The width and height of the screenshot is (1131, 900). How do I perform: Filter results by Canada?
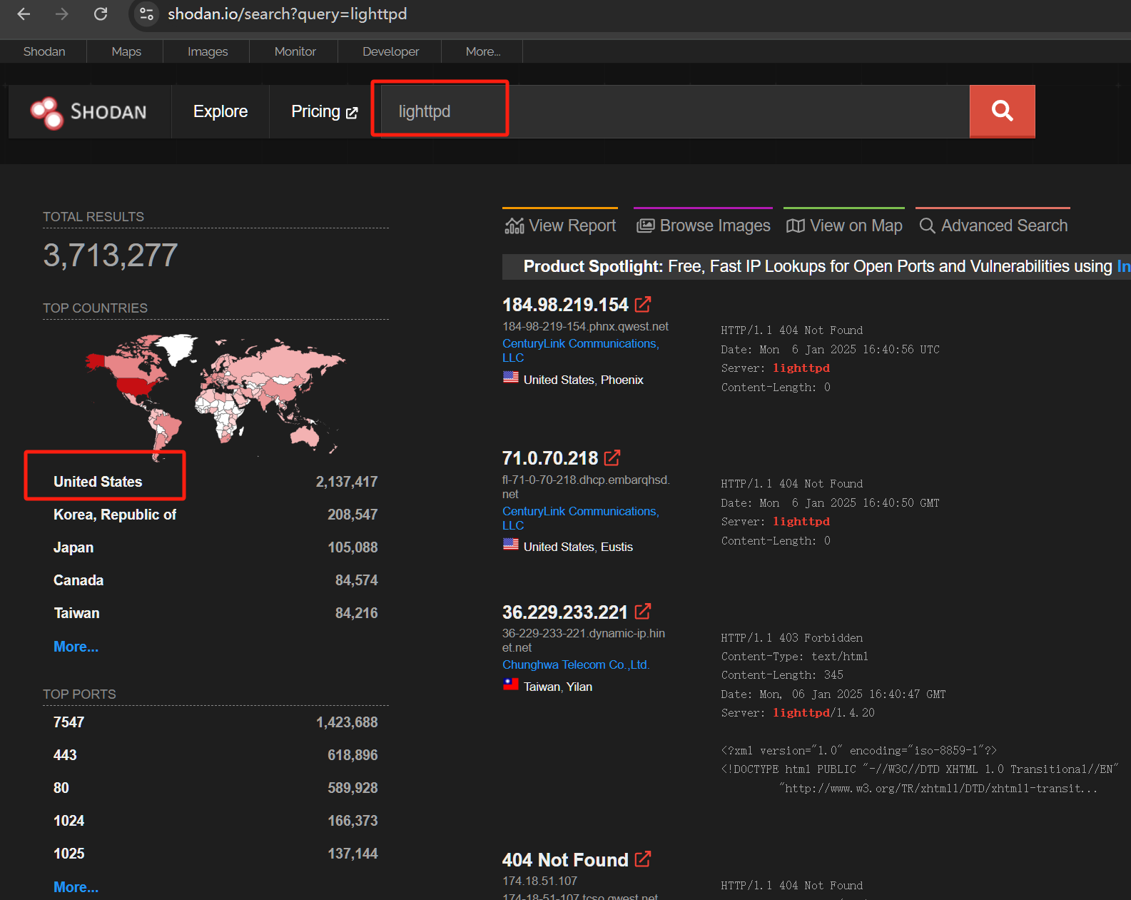(78, 580)
